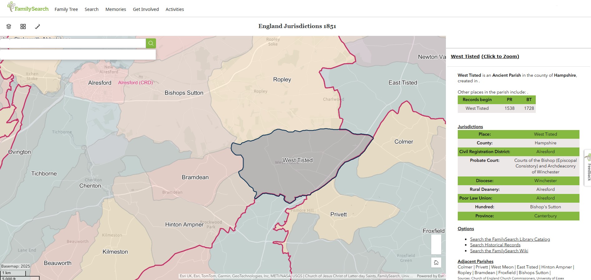
Task: Open Search the FamilySearch Library Catalog link
Action: (510, 239)
